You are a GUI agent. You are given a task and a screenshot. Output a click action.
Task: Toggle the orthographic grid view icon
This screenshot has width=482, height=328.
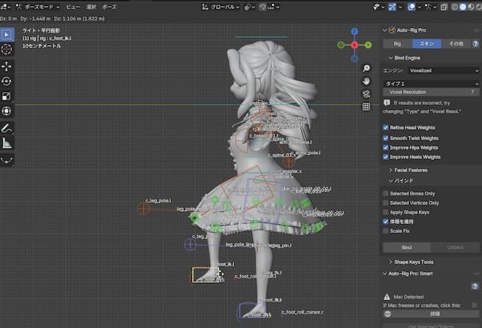tap(366, 106)
